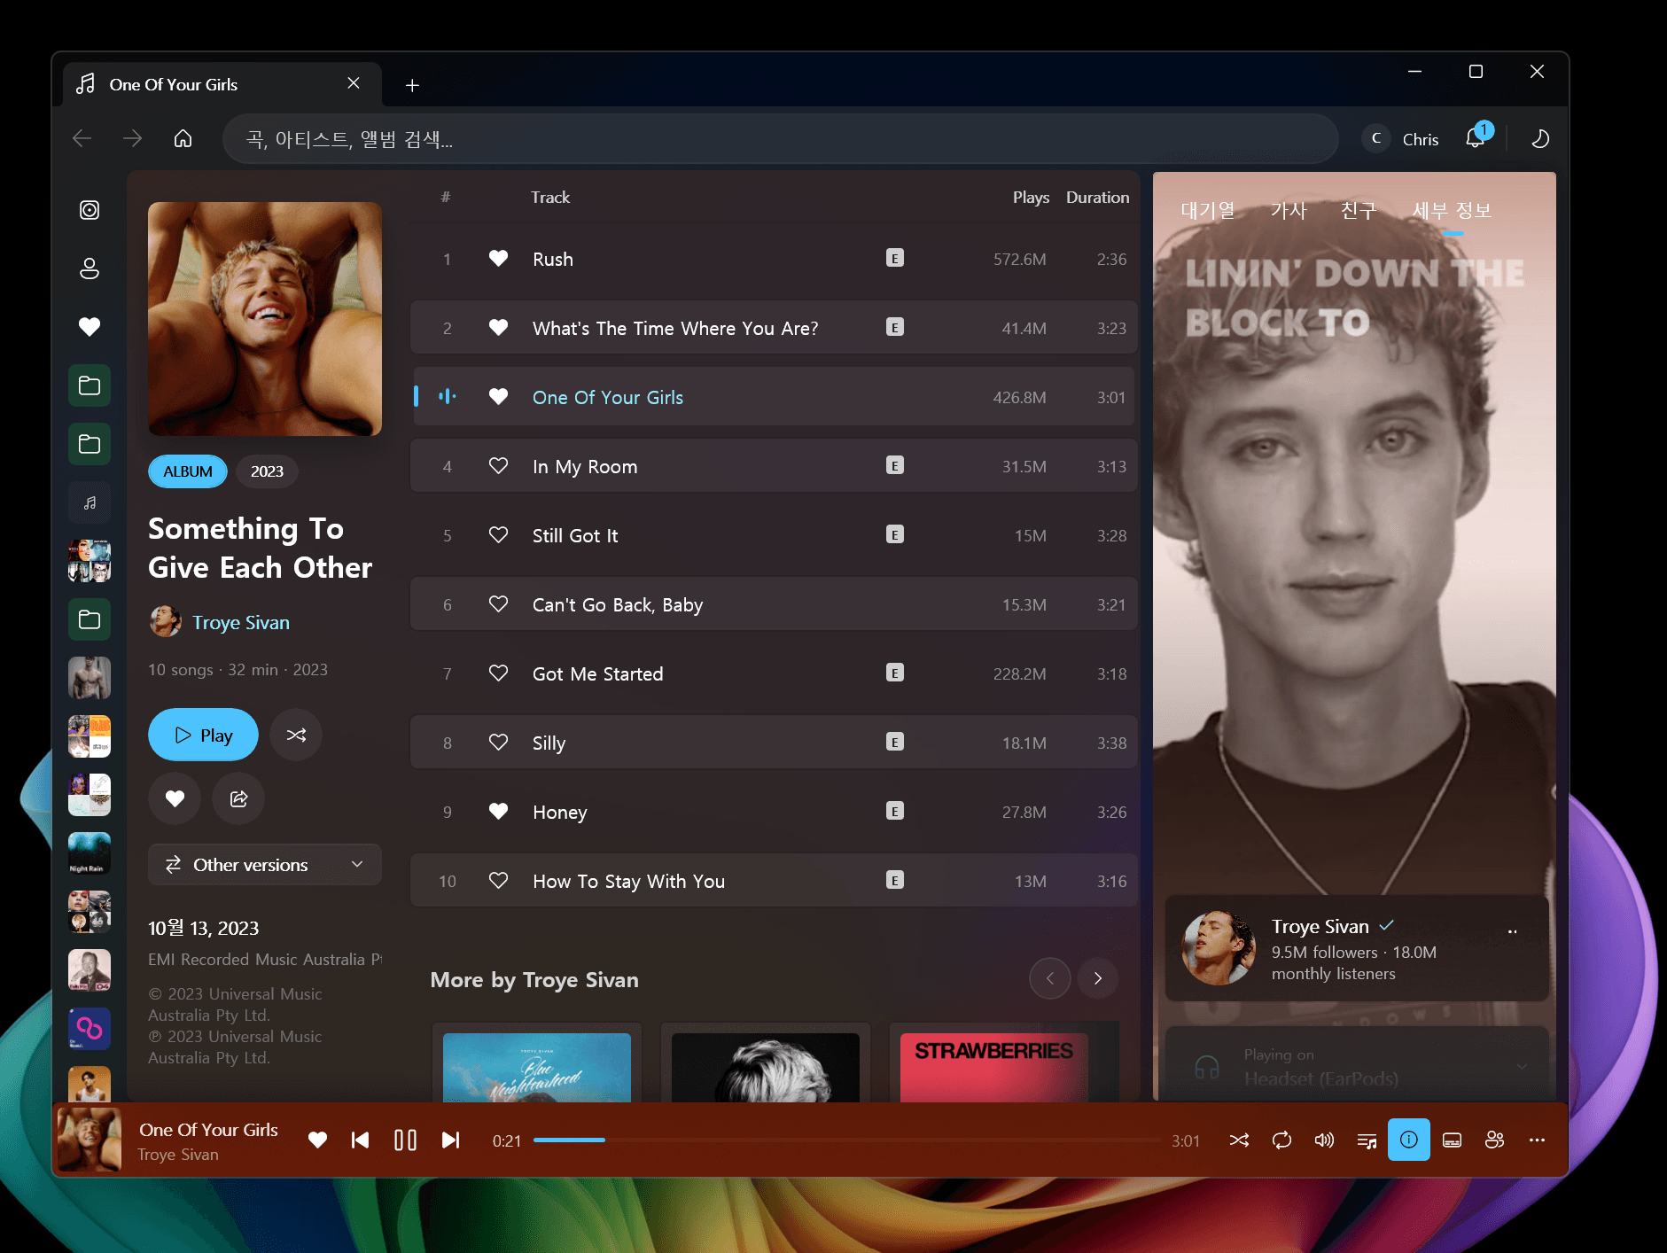1667x1253 pixels.
Task: Pause the current playback
Action: [x=405, y=1140]
